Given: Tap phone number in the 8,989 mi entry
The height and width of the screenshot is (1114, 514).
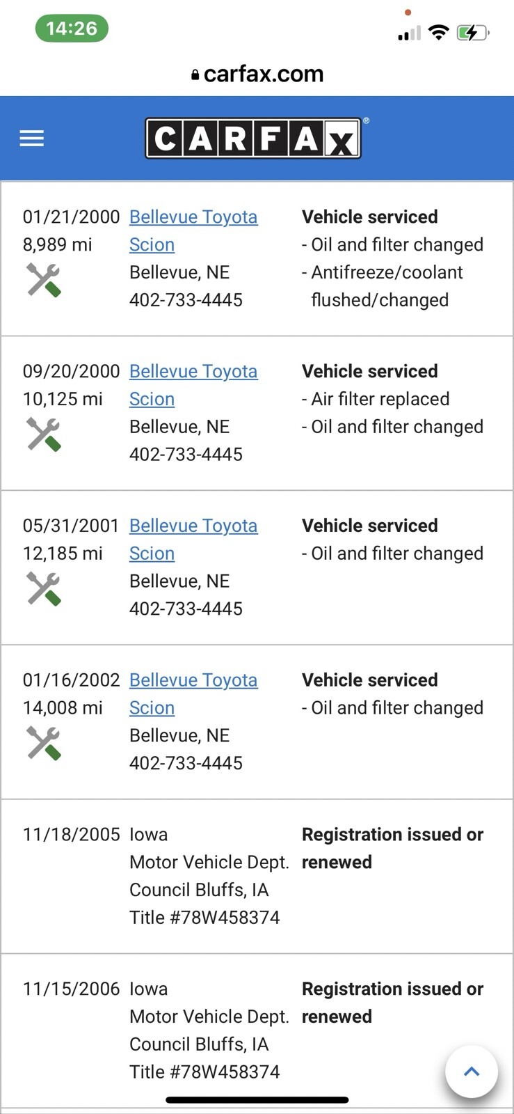Looking at the screenshot, I should [x=186, y=300].
